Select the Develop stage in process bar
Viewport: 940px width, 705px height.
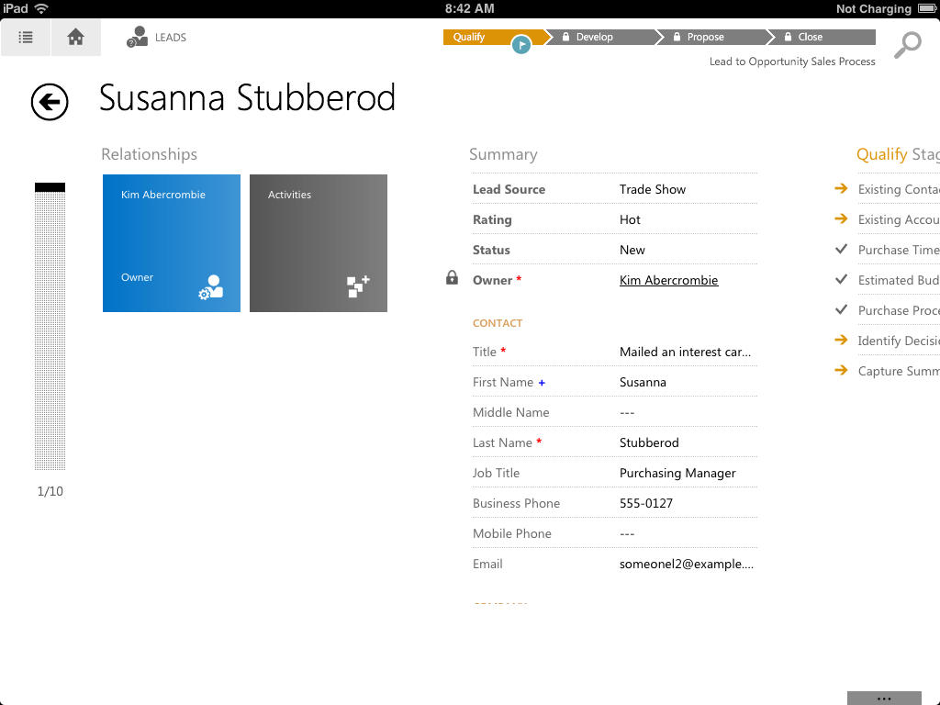pyautogui.click(x=600, y=38)
